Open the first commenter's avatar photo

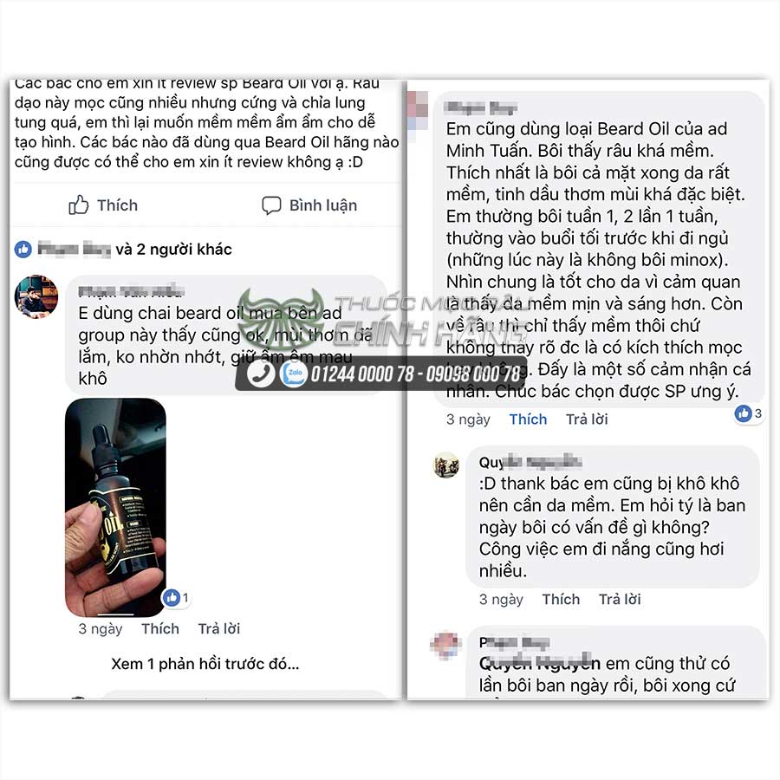36,296
